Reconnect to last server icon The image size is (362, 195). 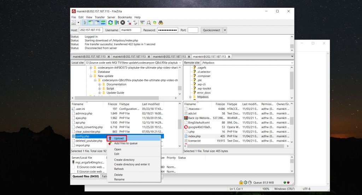[135, 23]
